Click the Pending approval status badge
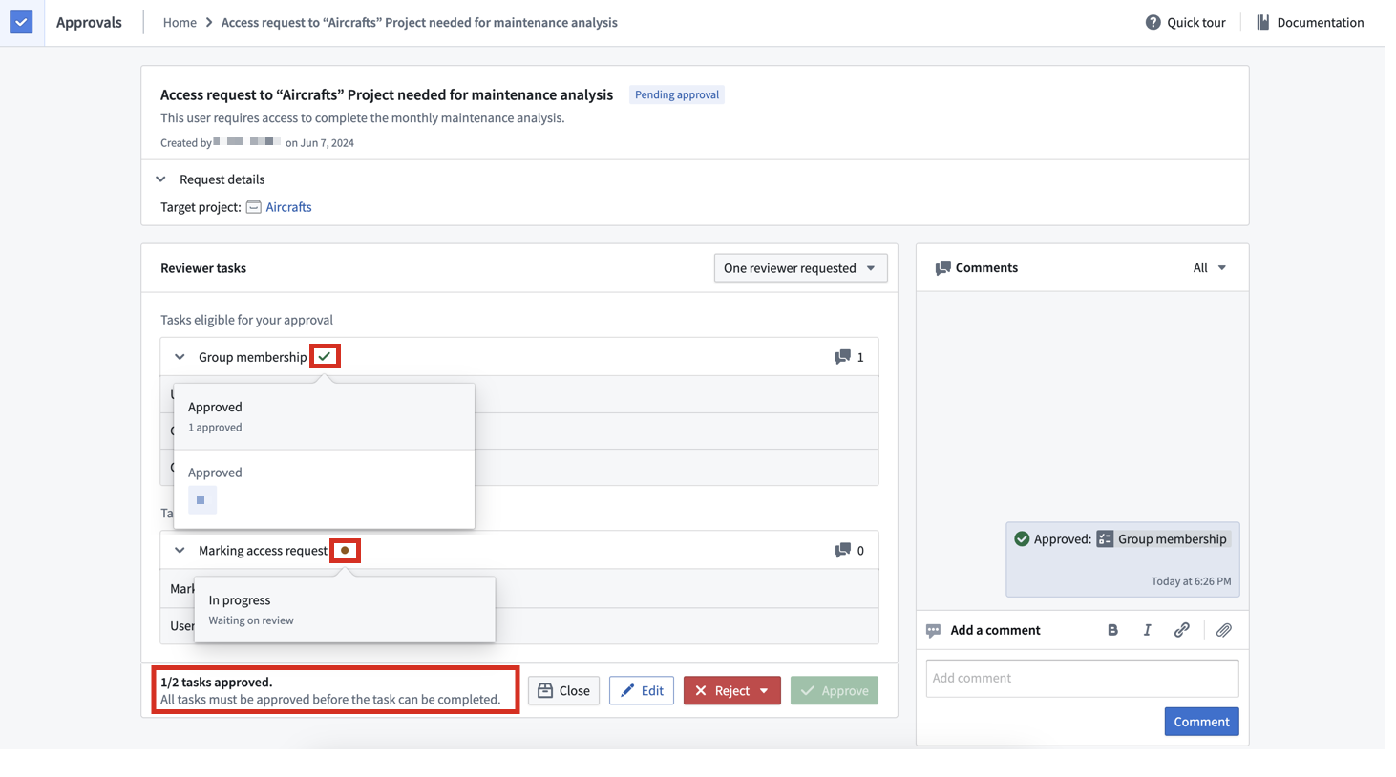The image size is (1396, 777). coord(677,94)
